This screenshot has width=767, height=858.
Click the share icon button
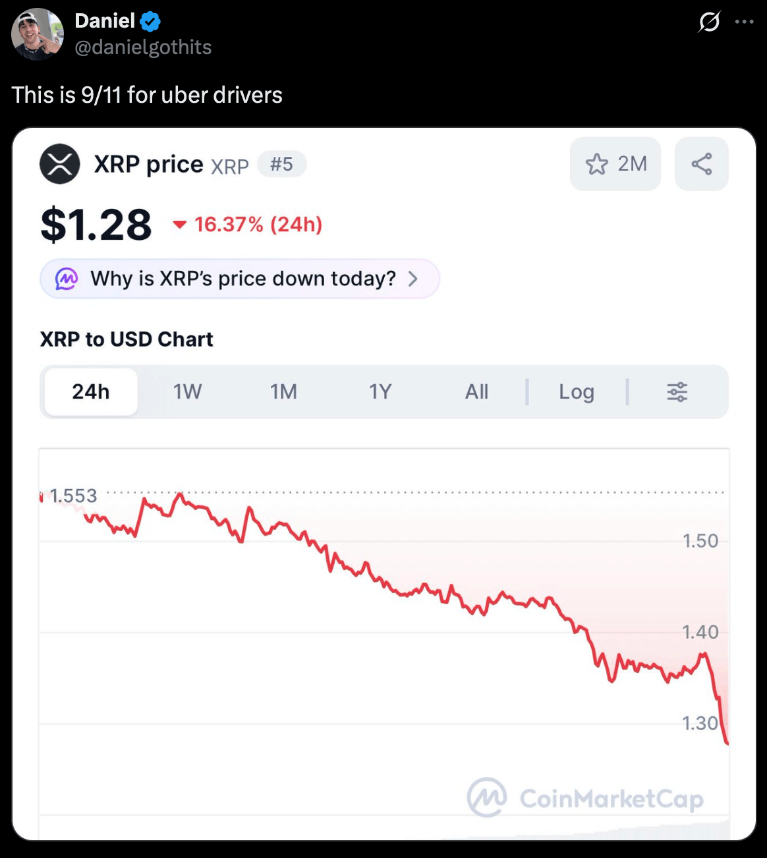click(x=702, y=164)
